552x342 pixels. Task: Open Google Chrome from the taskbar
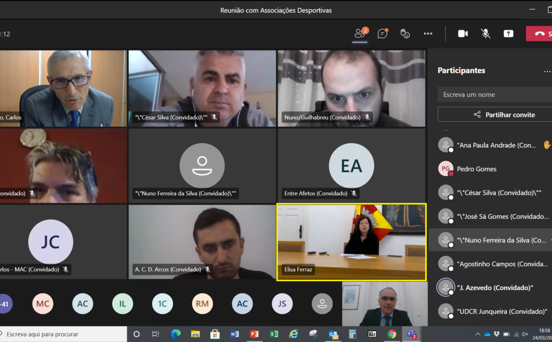(391, 334)
